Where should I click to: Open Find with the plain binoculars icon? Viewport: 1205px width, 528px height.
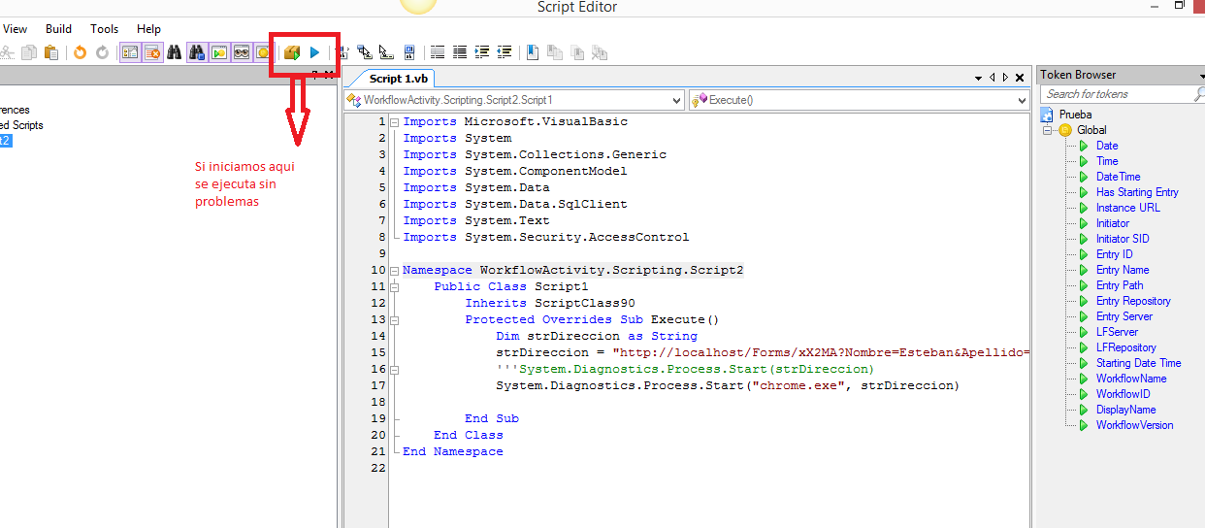(174, 52)
